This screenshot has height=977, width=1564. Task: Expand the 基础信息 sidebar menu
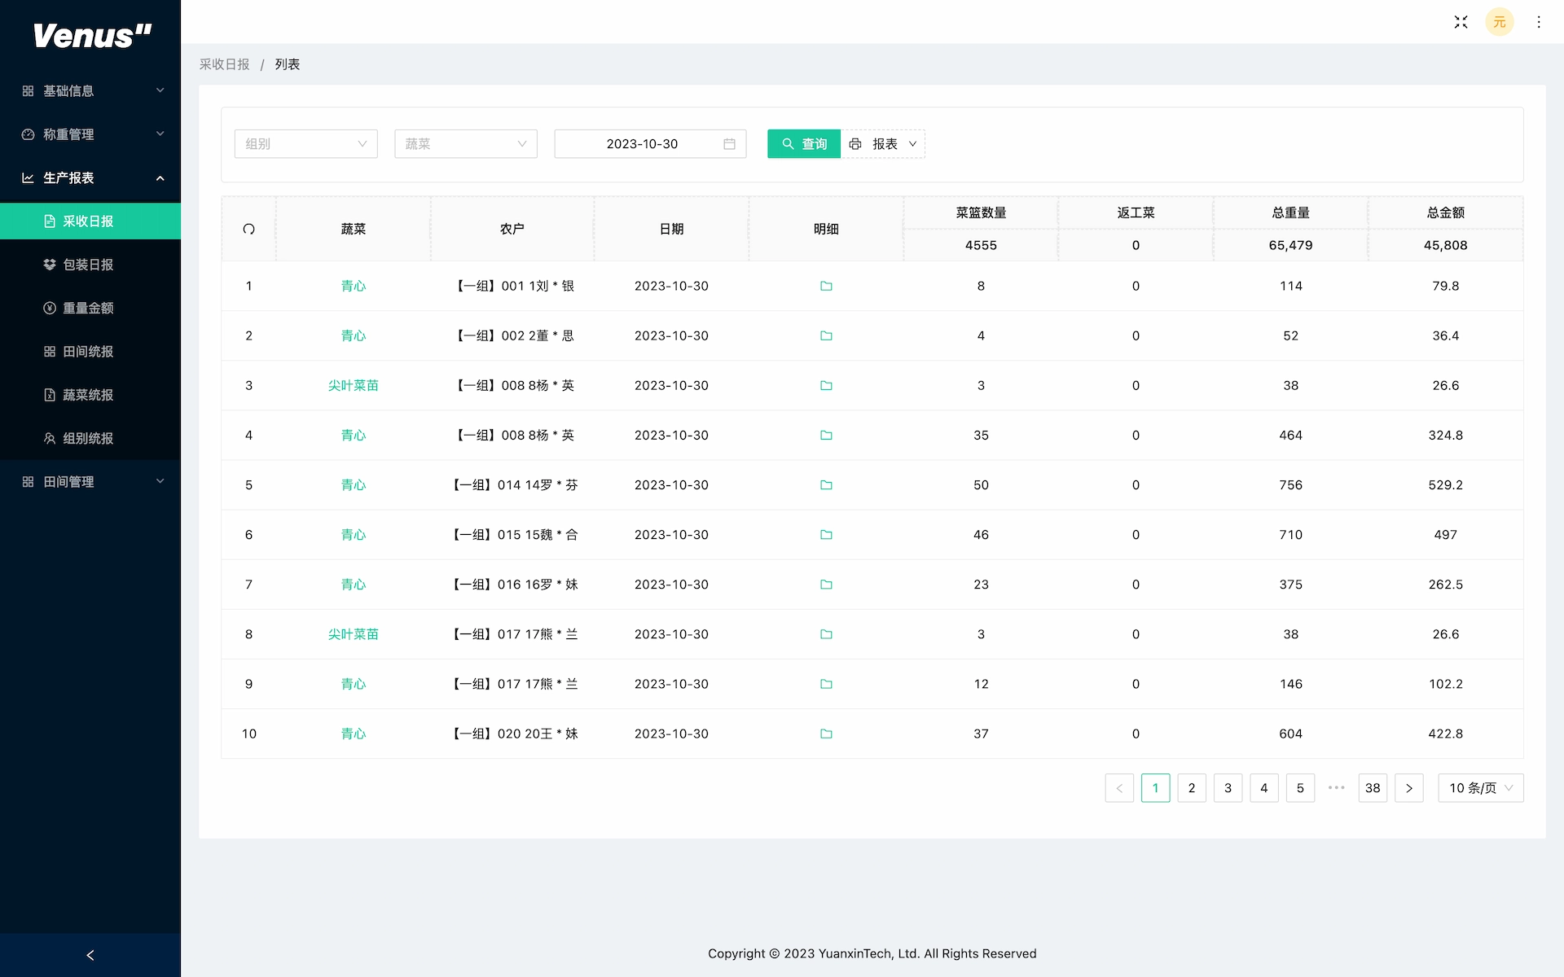90,90
